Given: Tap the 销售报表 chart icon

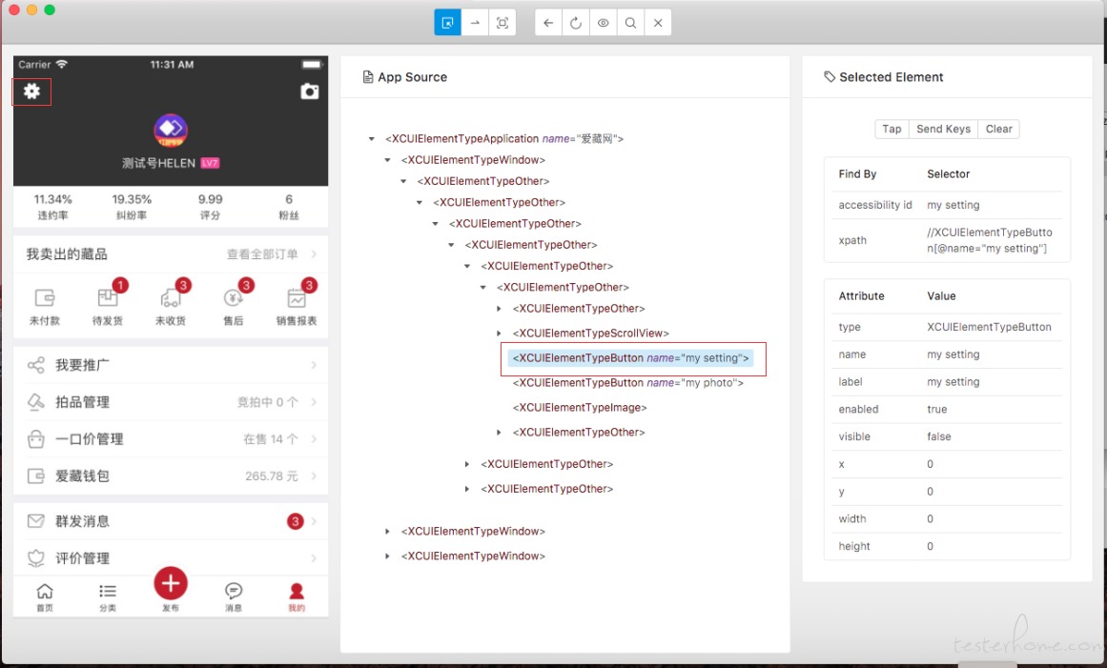Looking at the screenshot, I should (x=297, y=297).
